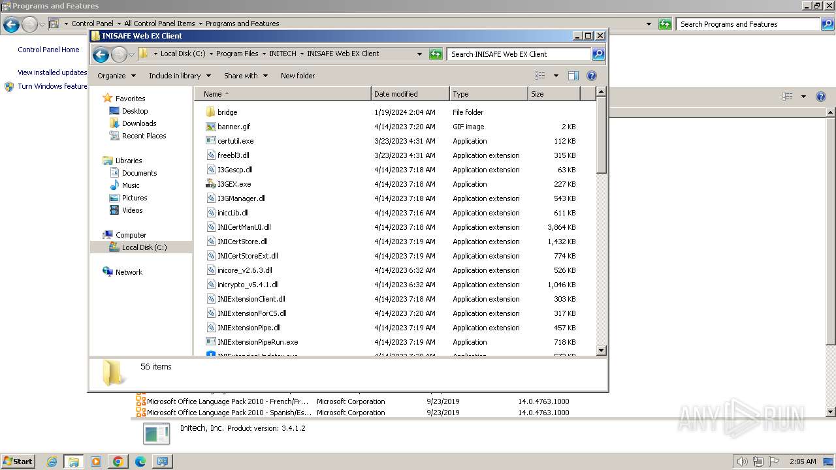This screenshot has width=836, height=470.
Task: Click Local Disk (C:) breadcrumb segment
Action: [183, 54]
